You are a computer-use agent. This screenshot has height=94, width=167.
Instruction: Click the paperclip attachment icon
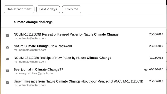point(146,70)
